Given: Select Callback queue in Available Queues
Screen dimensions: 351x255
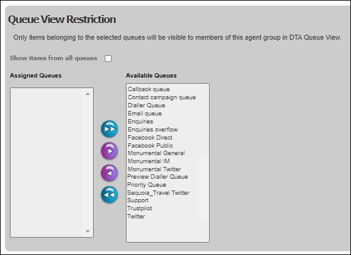Looking at the screenshot, I should click(149, 89).
